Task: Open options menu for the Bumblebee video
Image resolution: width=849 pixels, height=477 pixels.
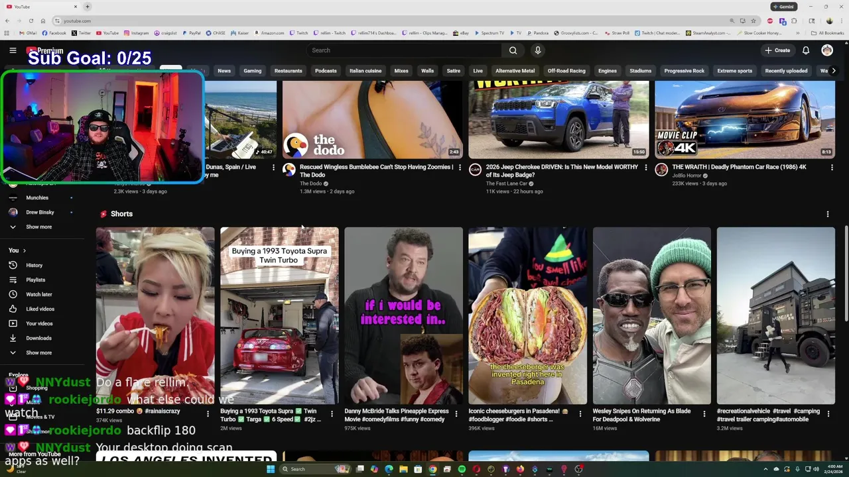Action: [460, 168]
